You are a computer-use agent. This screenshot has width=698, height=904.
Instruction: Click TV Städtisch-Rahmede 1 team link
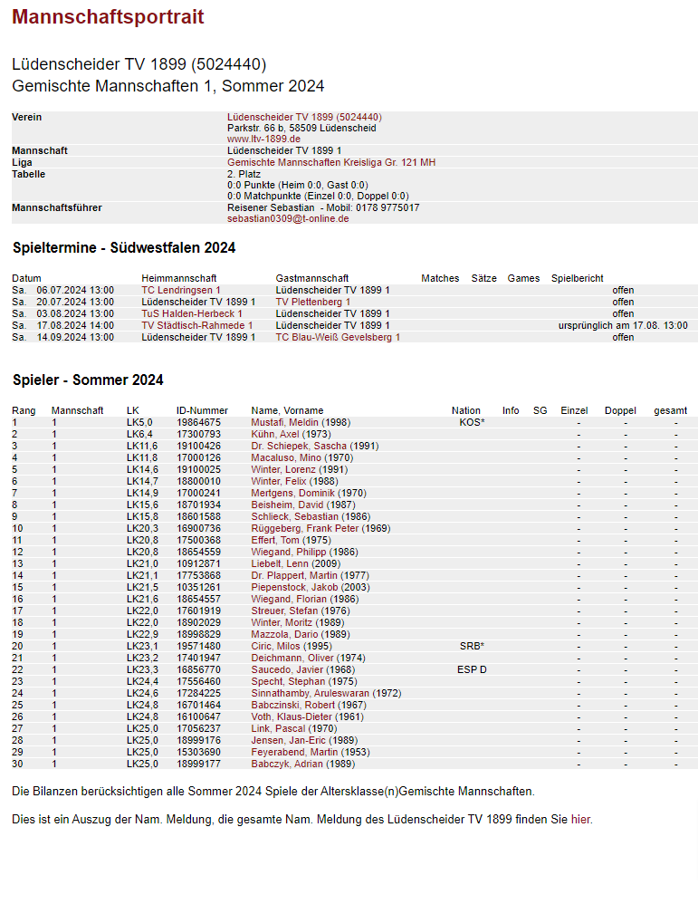196,325
